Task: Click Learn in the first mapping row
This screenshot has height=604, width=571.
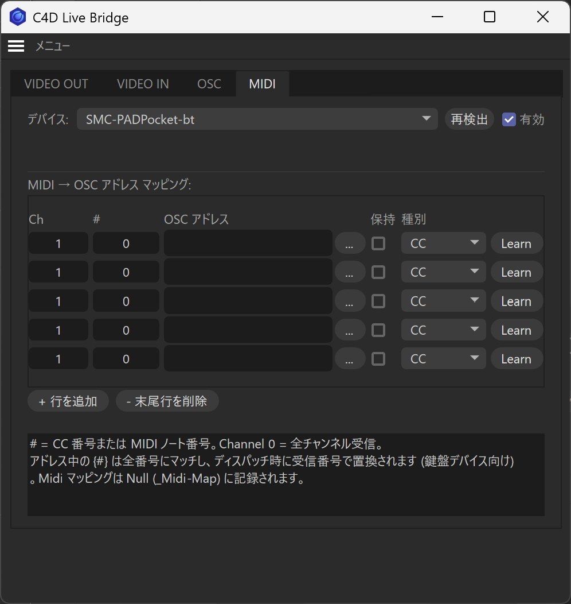Action: pos(517,243)
